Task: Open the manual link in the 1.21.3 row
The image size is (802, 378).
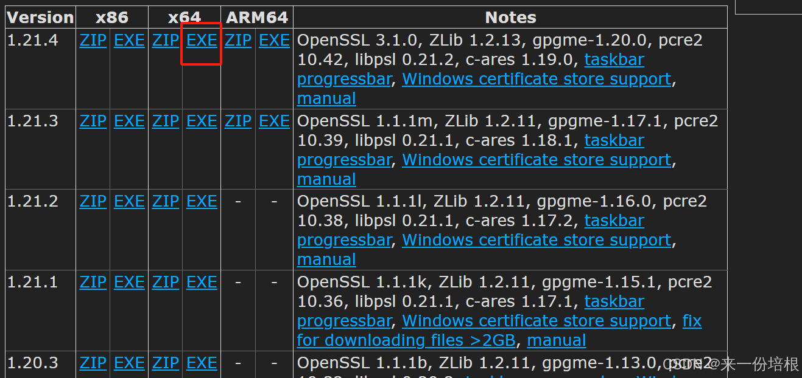Action: tap(326, 180)
